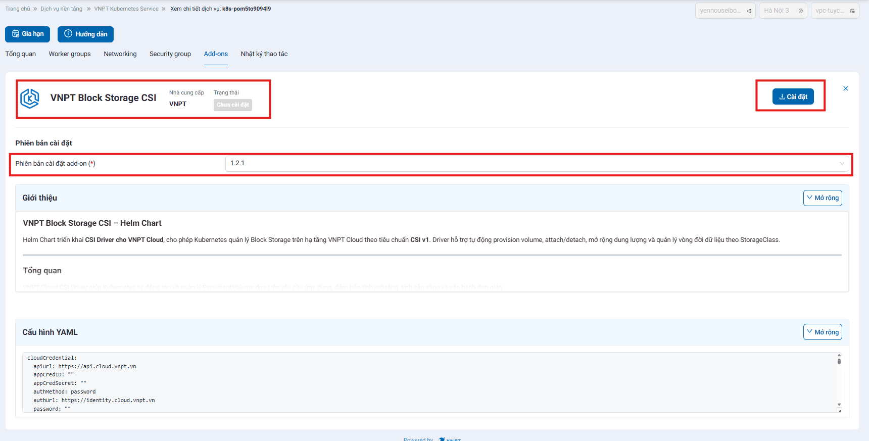The width and height of the screenshot is (869, 441).
Task: Open the Nhật ký thao tác tab
Action: (264, 54)
